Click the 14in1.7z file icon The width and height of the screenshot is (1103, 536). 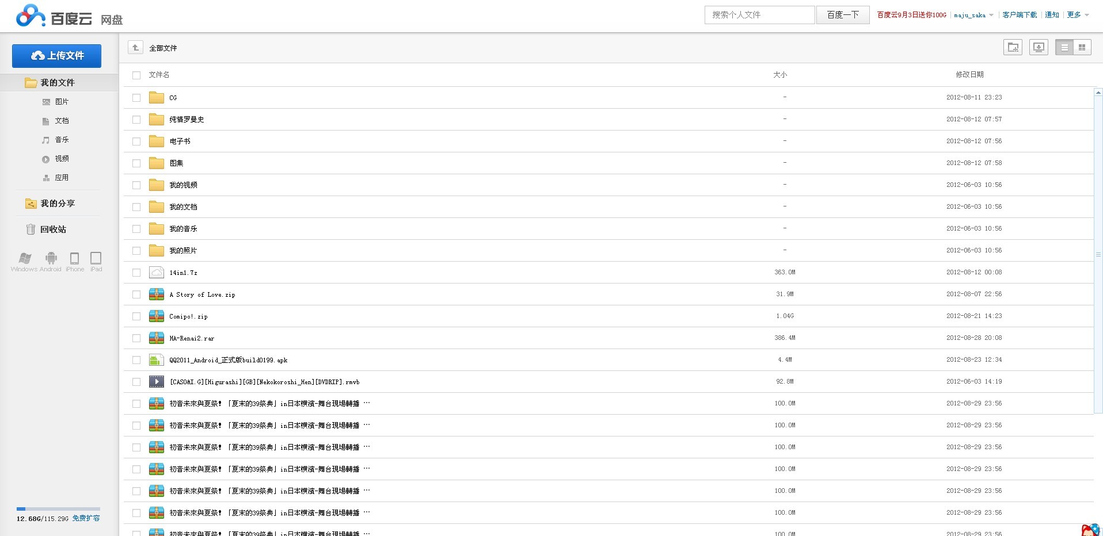tap(157, 273)
